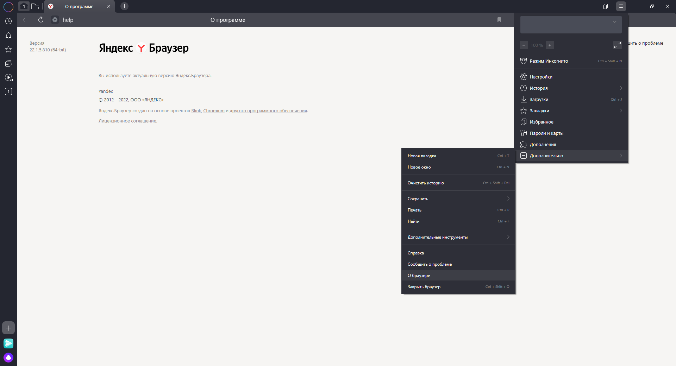The image size is (676, 366).
Task: Expand Закладки submenu
Action: click(x=572, y=111)
